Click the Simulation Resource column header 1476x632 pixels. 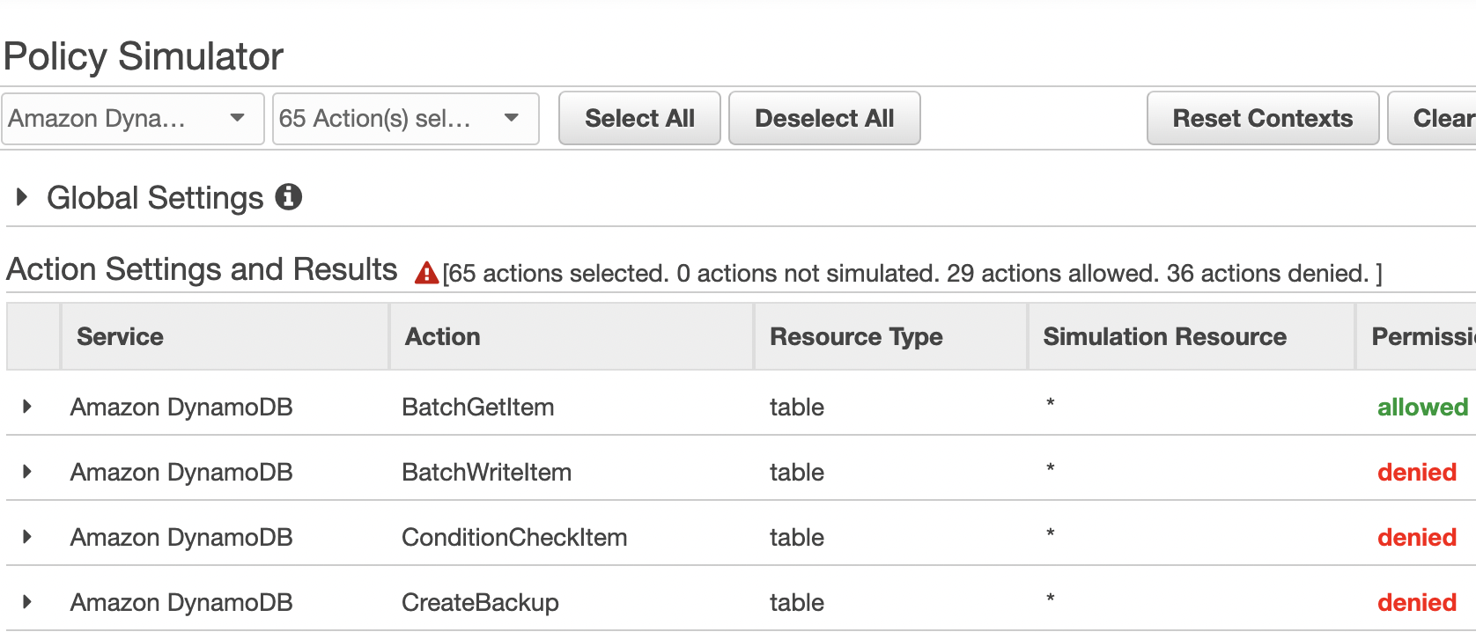[x=1164, y=337]
